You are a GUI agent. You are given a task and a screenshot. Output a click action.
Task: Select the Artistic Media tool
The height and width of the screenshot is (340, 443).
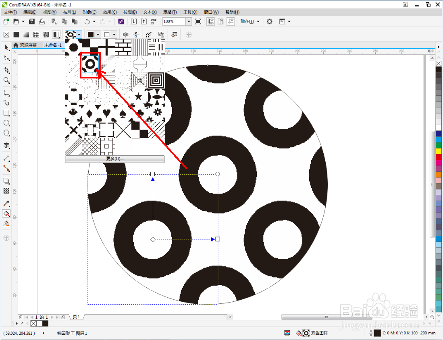pos(6,103)
